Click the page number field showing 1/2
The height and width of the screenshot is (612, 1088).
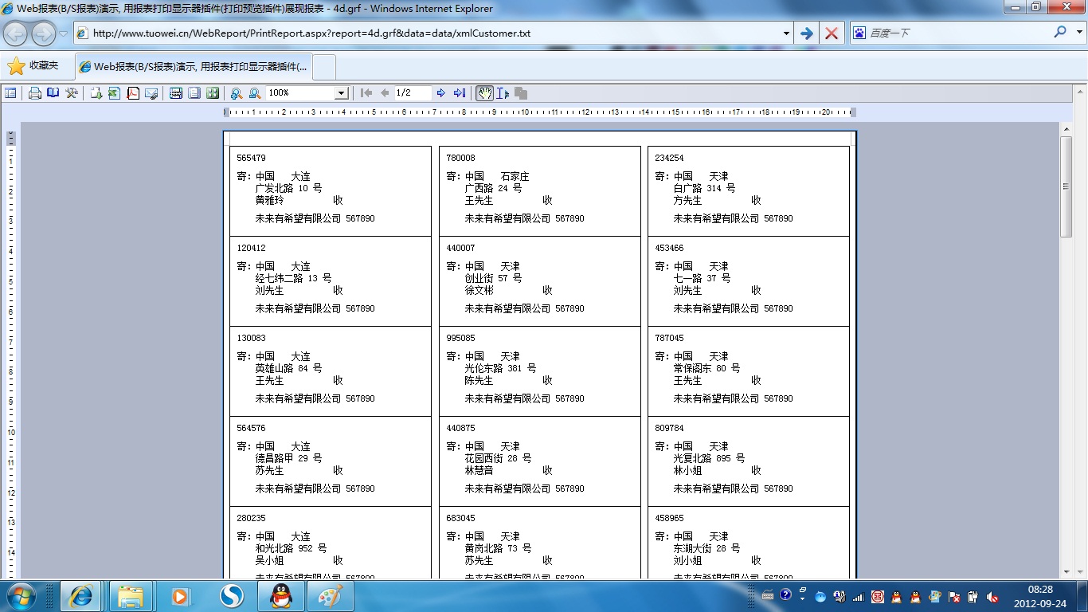[x=413, y=93]
